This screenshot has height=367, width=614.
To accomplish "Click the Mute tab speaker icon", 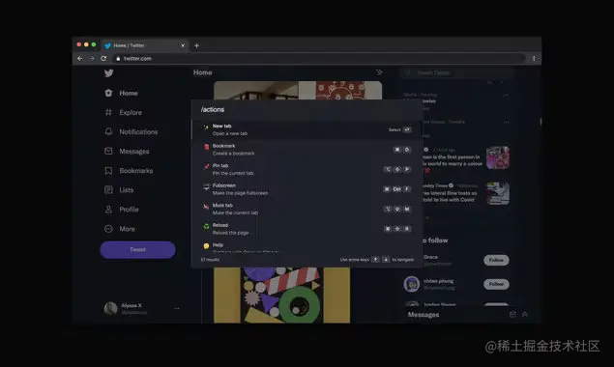I will pyautogui.click(x=206, y=207).
